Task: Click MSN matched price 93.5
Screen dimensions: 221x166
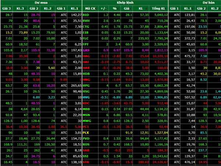Action: click(129, 115)
